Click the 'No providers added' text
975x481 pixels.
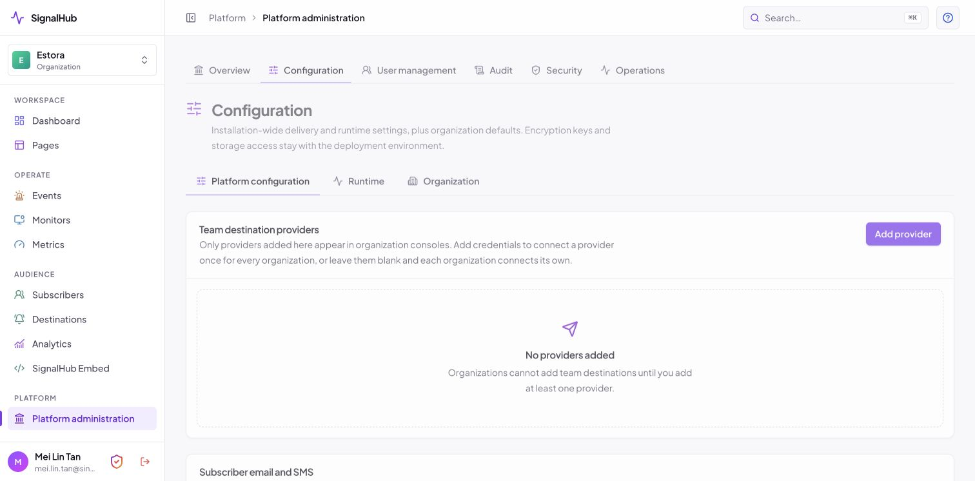[570, 355]
